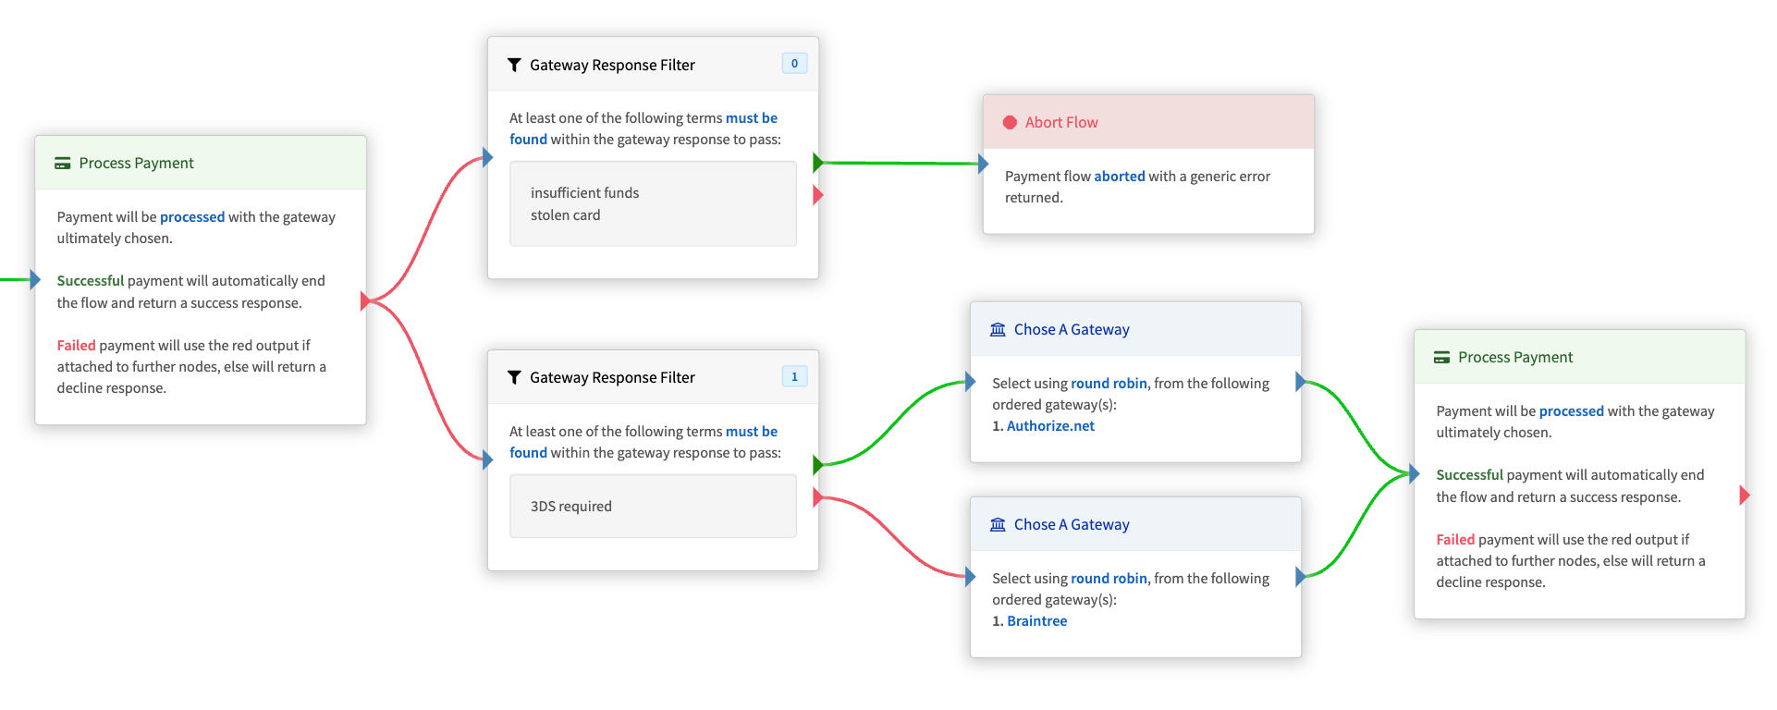Viewport: 1777px width, 710px height.
Task: Click the funnel icon on Gateway Response Filter 1
Action: pos(514,378)
